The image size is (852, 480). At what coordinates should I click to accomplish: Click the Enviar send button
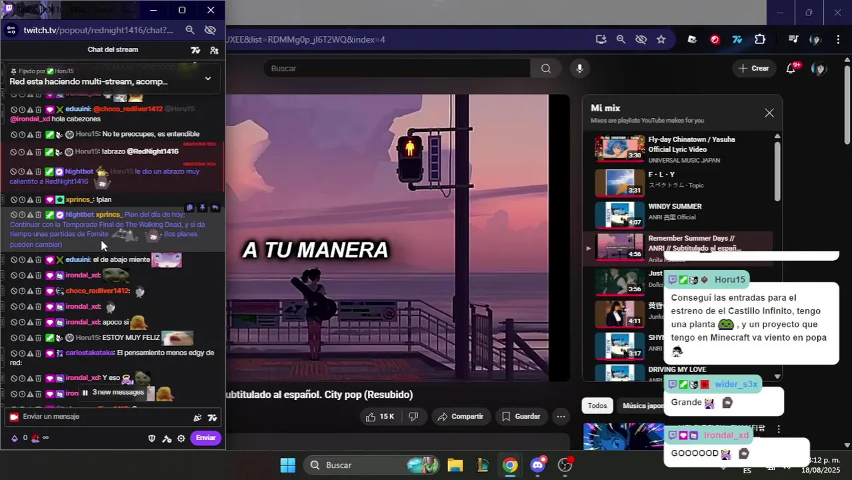click(205, 438)
